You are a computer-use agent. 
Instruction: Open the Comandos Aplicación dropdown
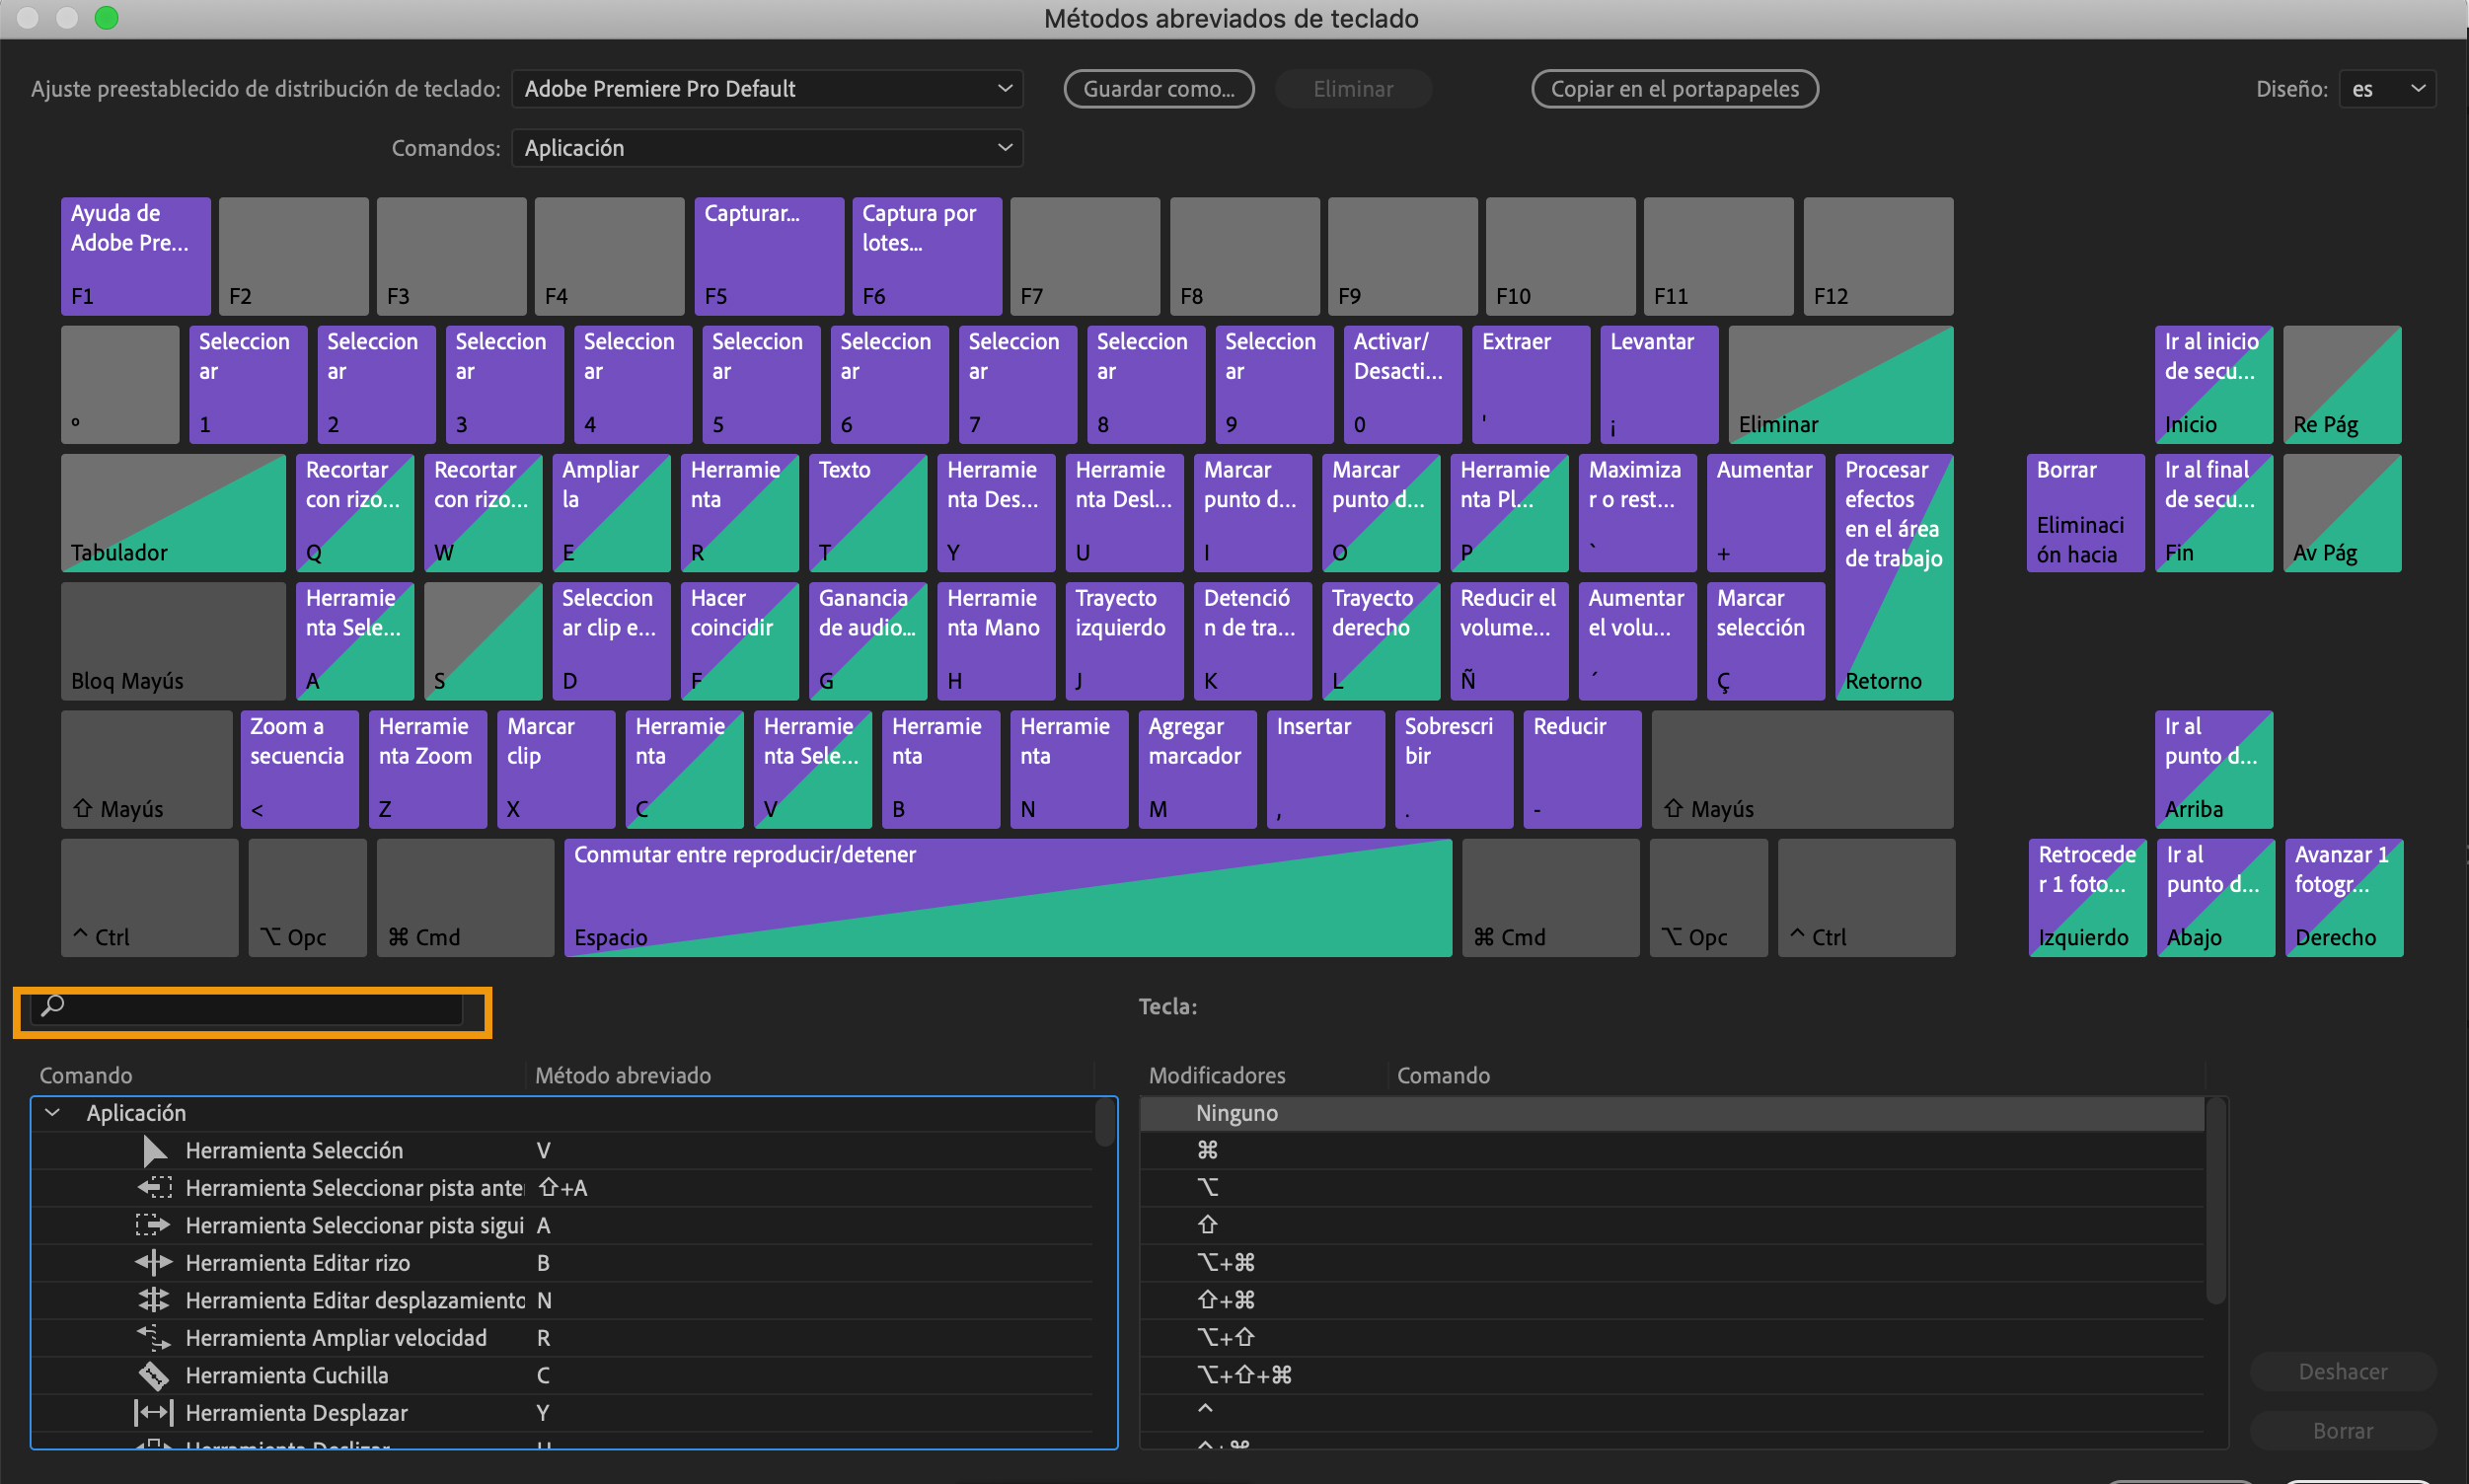pos(767,148)
